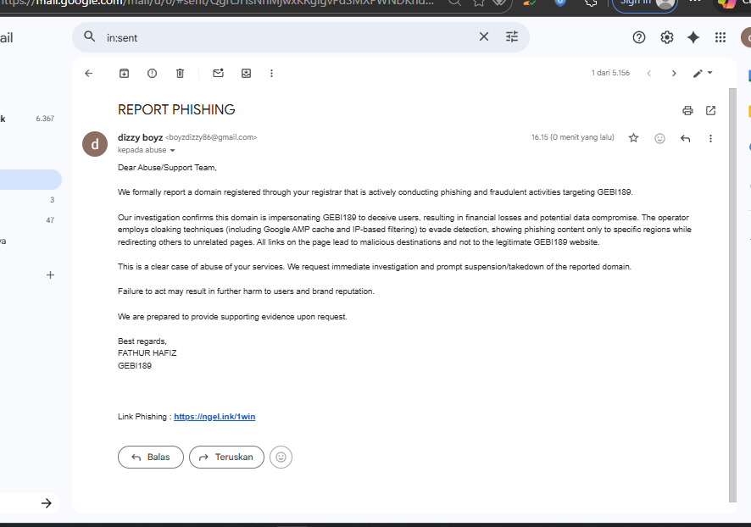Click the Teruskan forward button
This screenshot has height=527, width=751.
pyautogui.click(x=226, y=458)
